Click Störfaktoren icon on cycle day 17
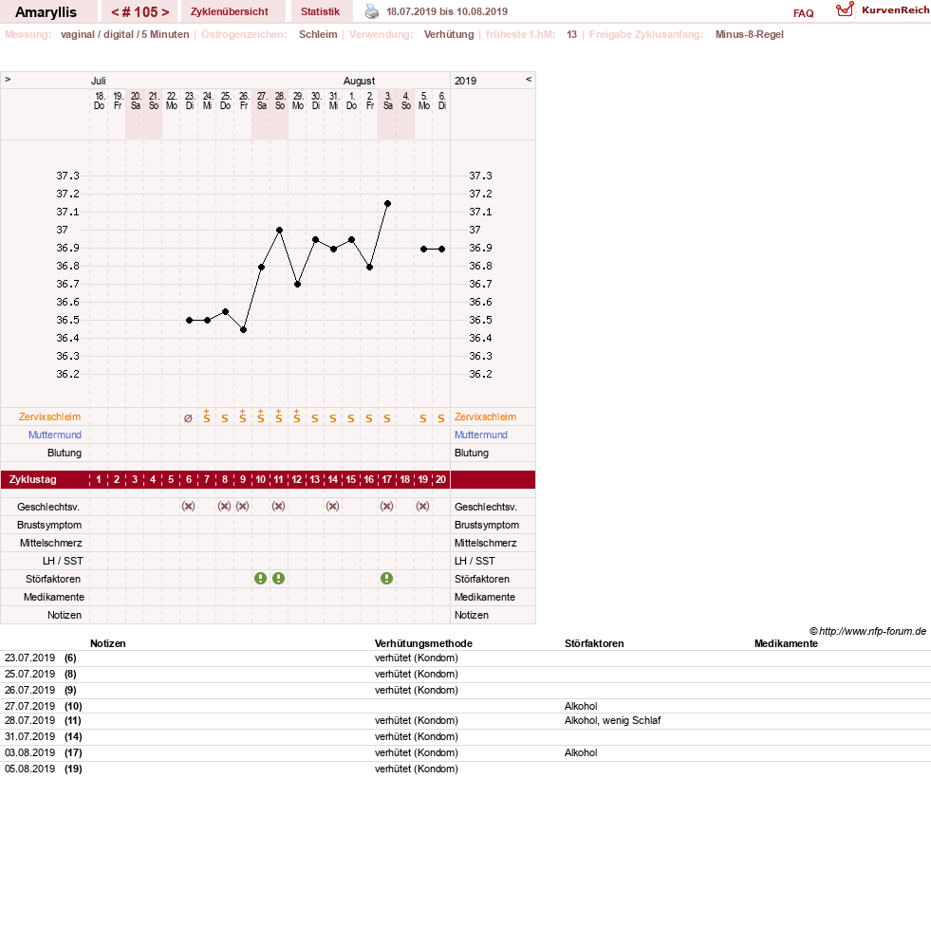The image size is (931, 927). 386,579
